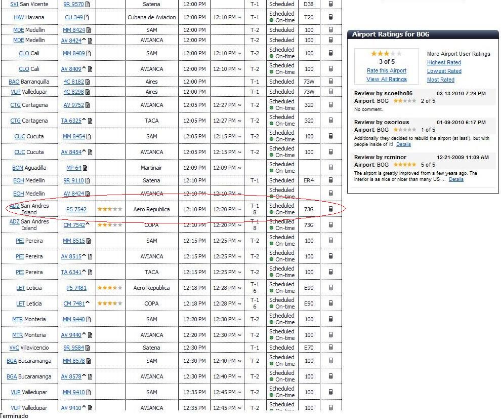This screenshot has height=419, width=501.
Task: Click the Rate this Airport link
Action: [x=387, y=71]
